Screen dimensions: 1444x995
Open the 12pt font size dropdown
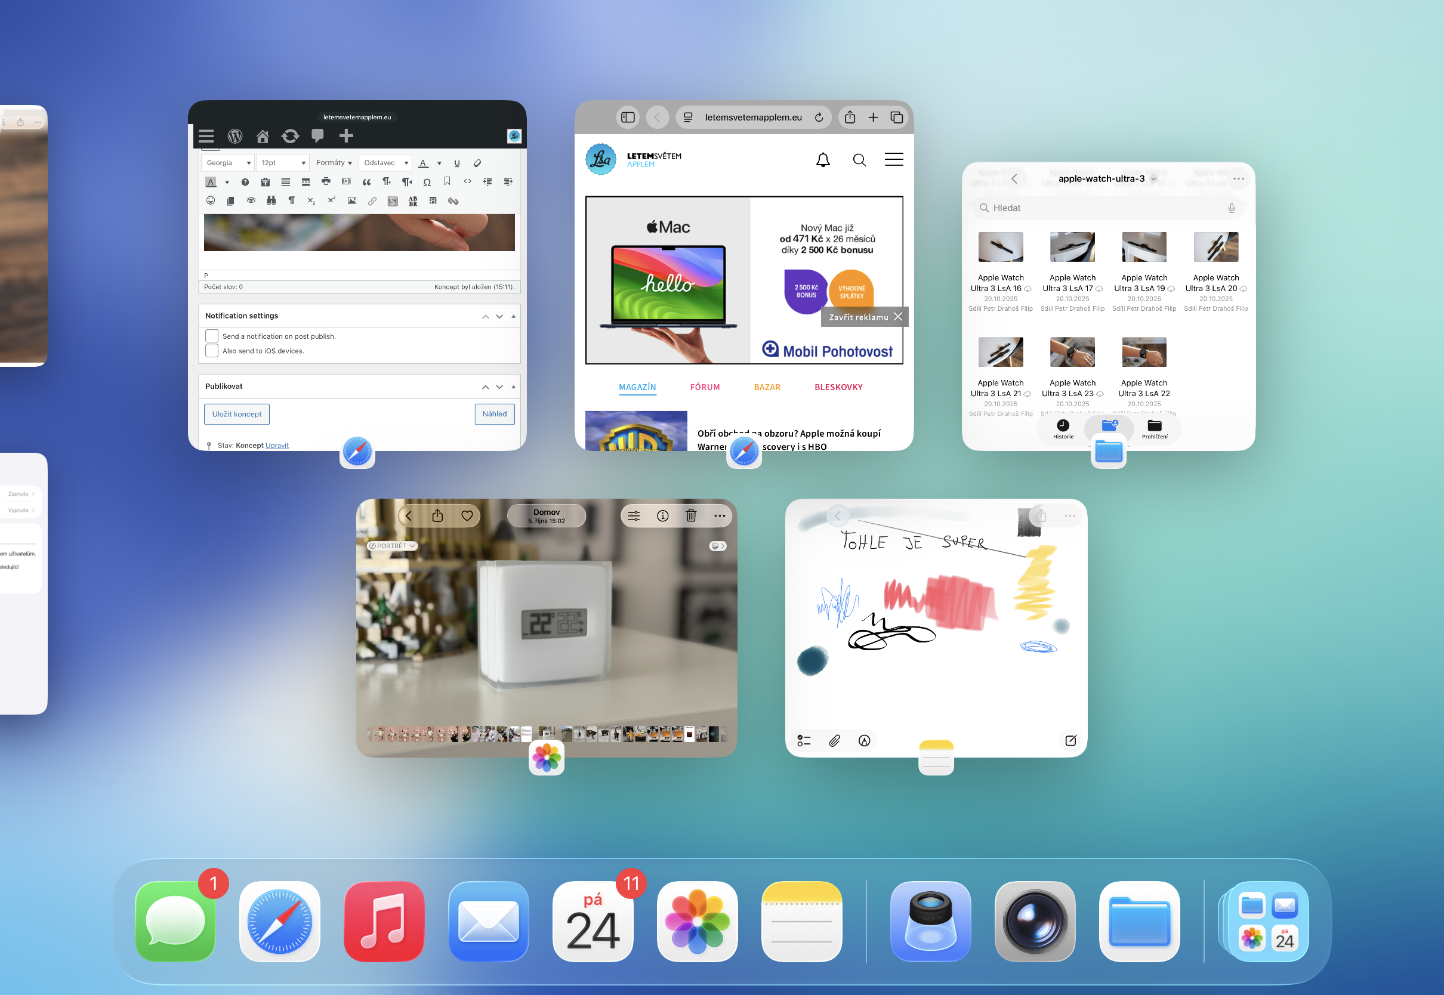coord(283,163)
